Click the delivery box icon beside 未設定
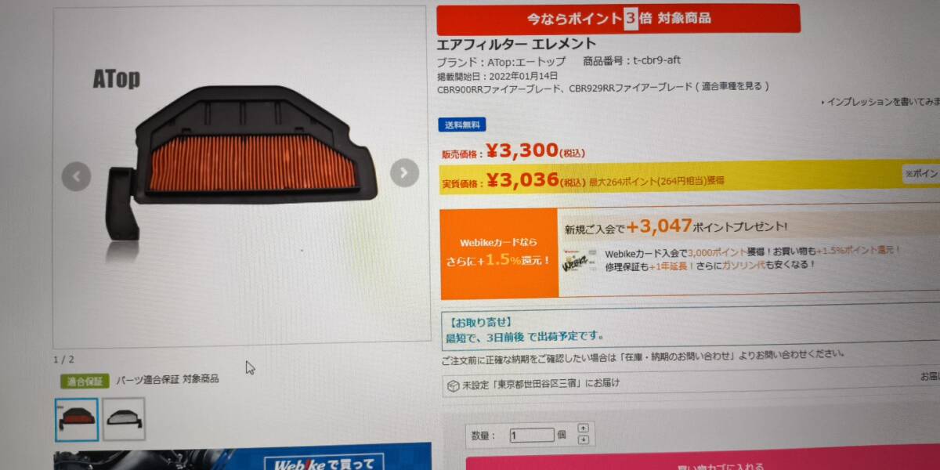This screenshot has height=470, width=940. [453, 385]
